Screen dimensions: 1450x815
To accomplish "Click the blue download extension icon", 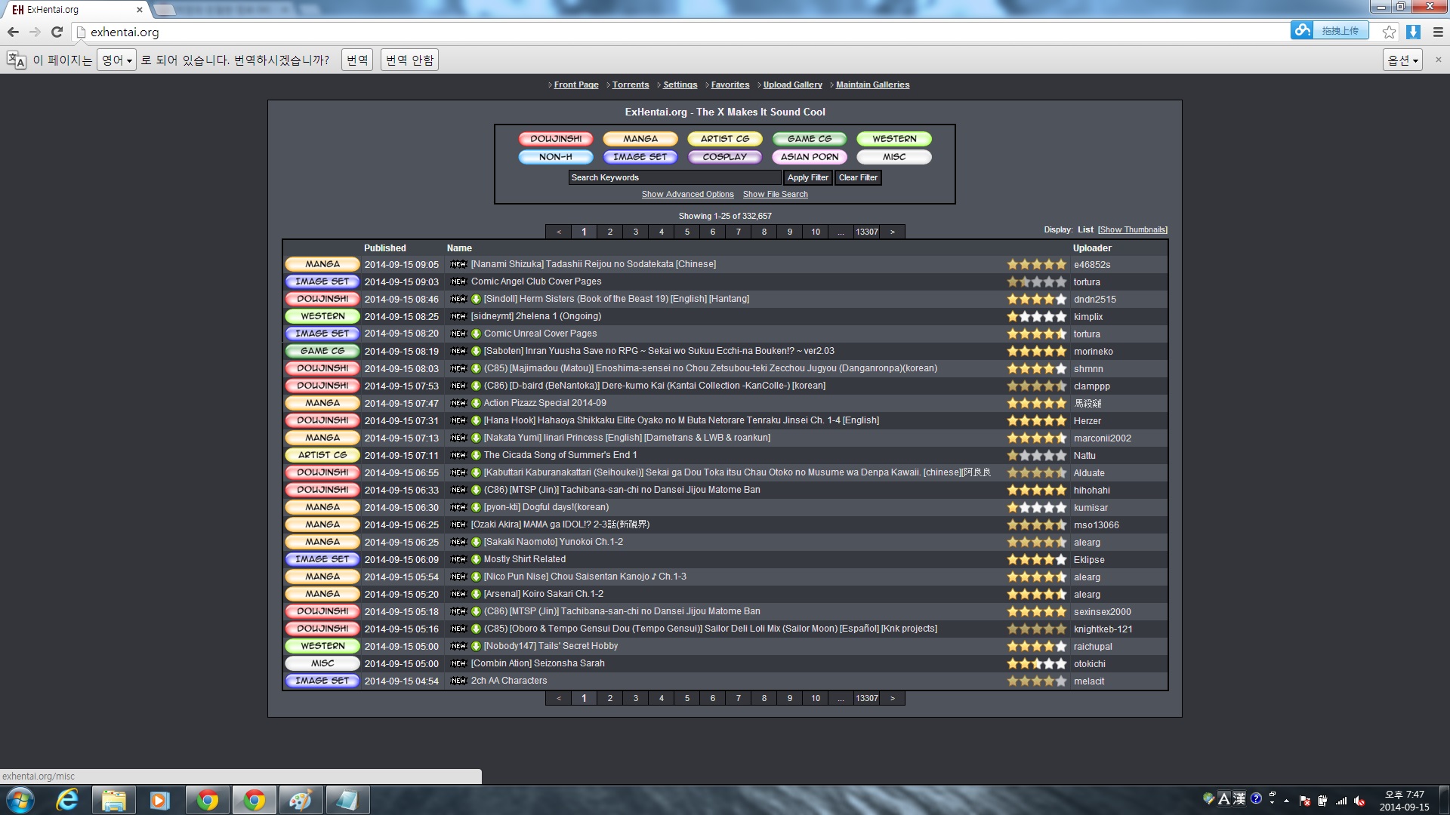I will pos(1413,32).
